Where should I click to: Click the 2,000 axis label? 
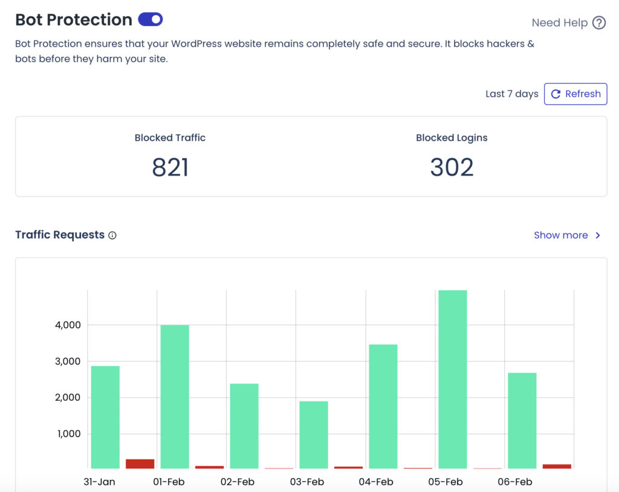[68, 397]
